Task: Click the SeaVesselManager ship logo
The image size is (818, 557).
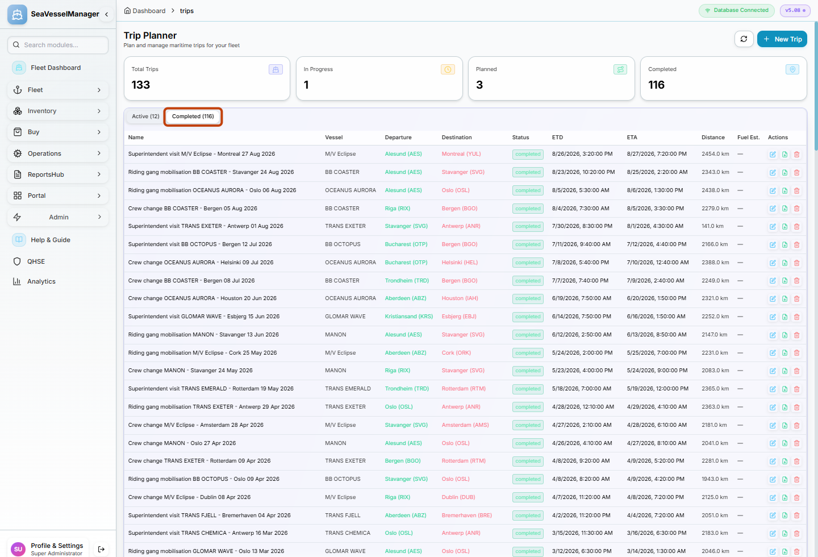Action: point(17,14)
